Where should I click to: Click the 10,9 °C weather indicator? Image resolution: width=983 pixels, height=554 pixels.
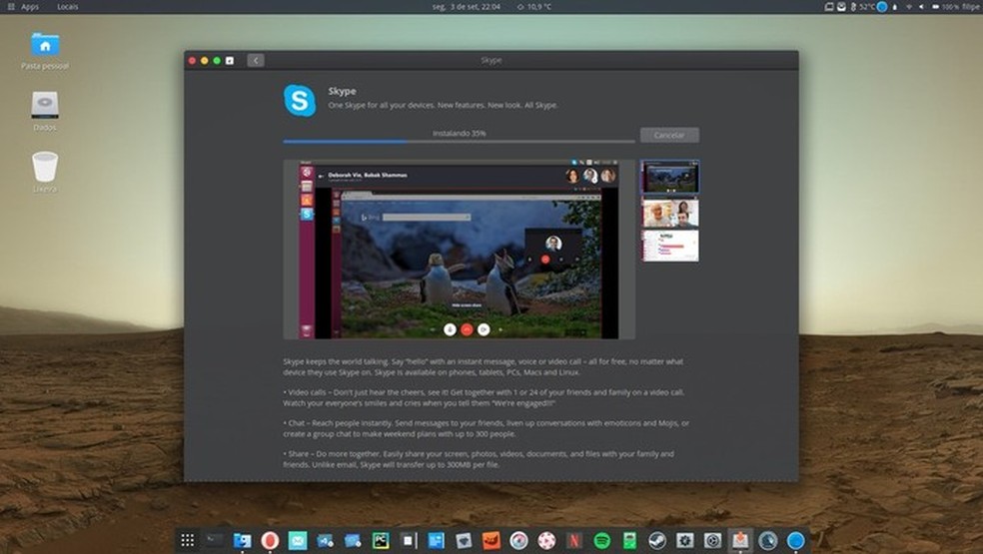(534, 7)
